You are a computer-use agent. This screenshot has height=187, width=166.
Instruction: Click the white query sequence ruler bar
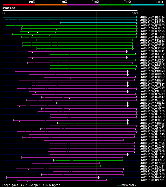pyautogui.click(x=70, y=11)
